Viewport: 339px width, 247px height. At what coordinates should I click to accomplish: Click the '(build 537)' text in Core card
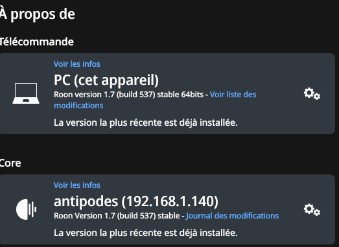point(136,216)
